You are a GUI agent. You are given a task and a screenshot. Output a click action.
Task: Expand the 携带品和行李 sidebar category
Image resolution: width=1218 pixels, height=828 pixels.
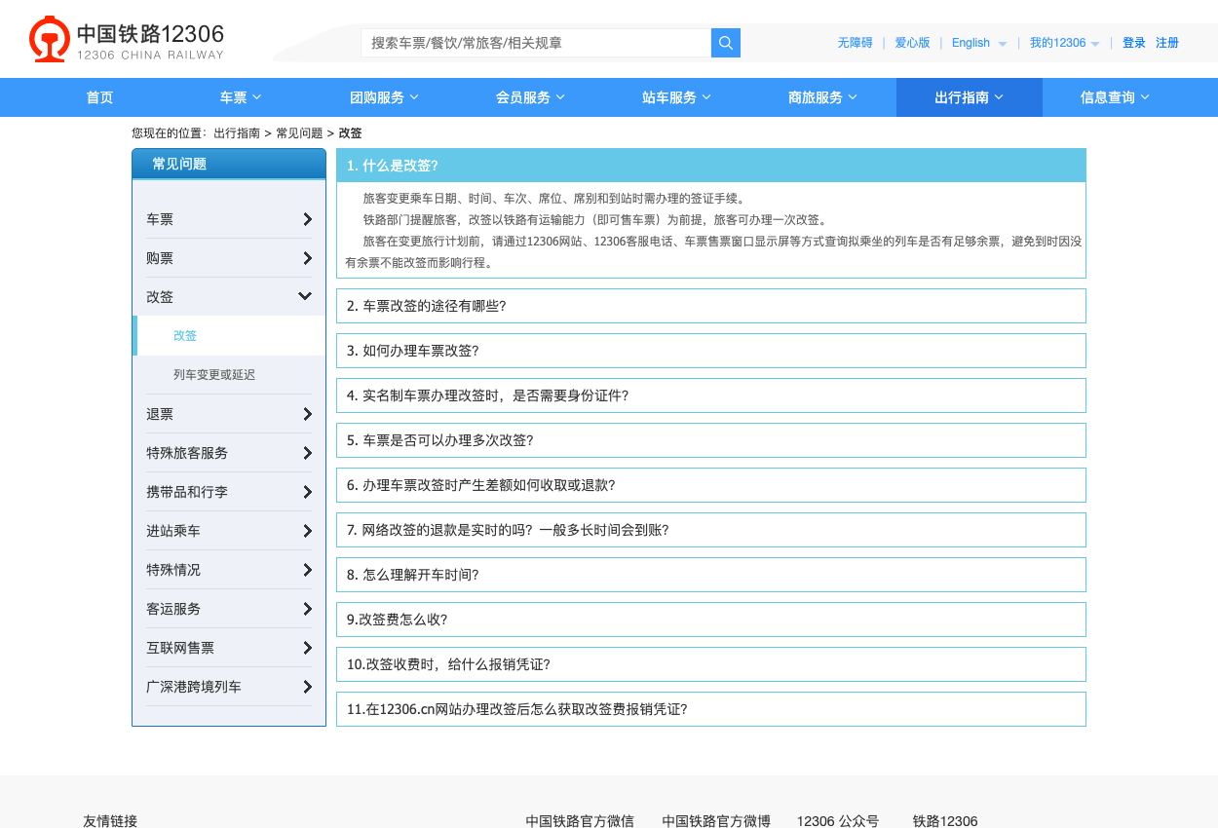point(229,492)
